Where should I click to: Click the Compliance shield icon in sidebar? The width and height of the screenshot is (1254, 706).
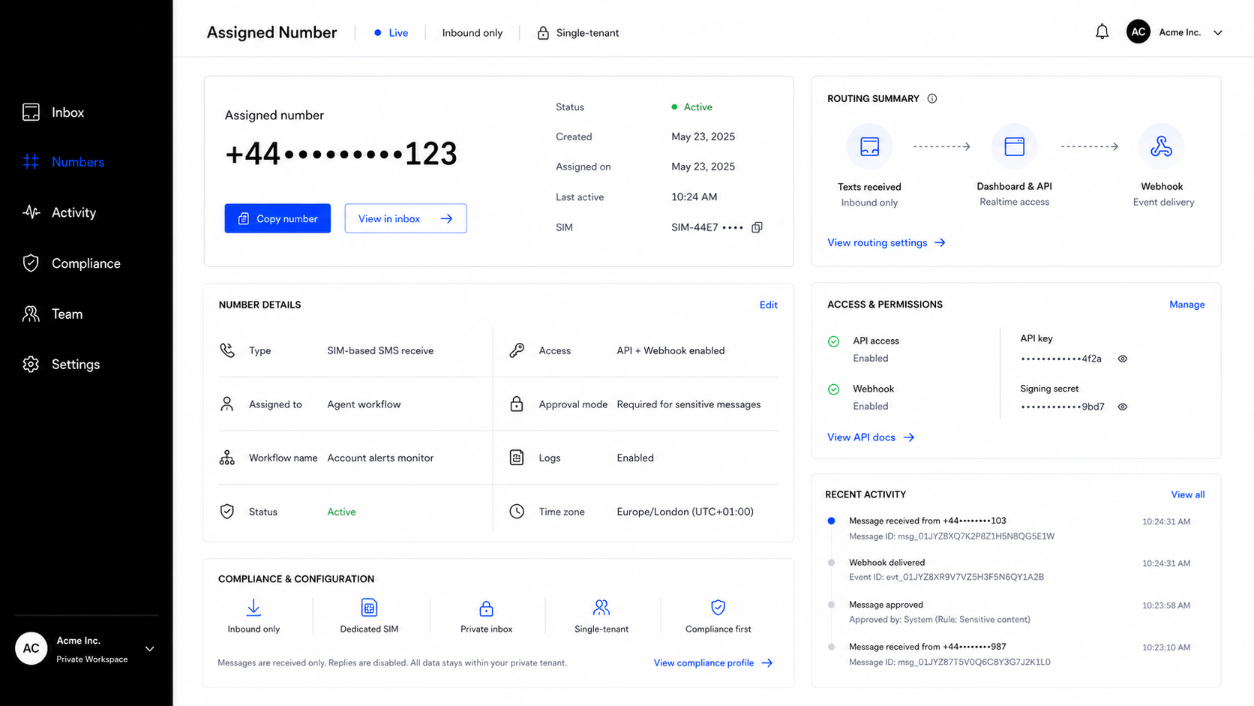pyautogui.click(x=31, y=263)
